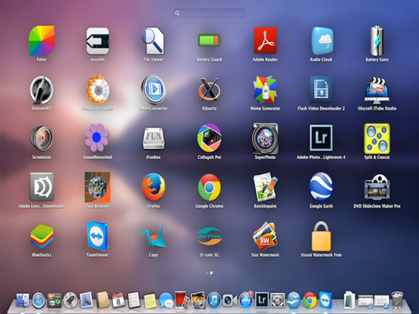Image resolution: width=419 pixels, height=314 pixels.
Task: Switch to the second Launchpad page dot
Action: [212, 273]
